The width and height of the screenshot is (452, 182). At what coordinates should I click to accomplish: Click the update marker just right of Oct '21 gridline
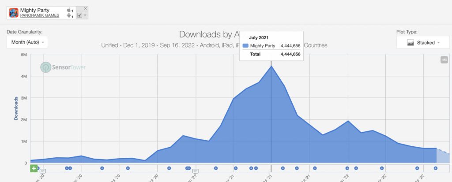click(315, 168)
